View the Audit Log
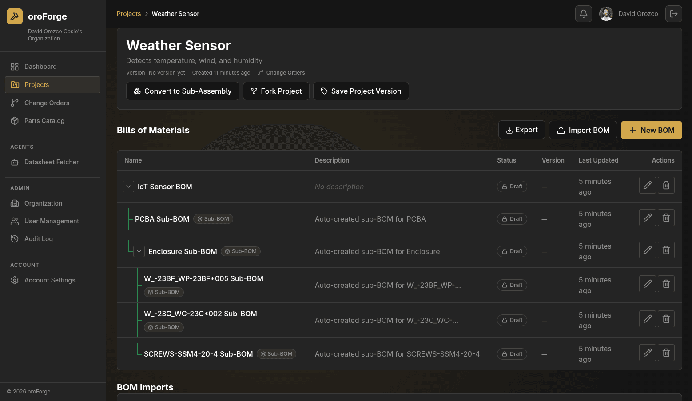This screenshot has height=401, width=692. (52, 239)
